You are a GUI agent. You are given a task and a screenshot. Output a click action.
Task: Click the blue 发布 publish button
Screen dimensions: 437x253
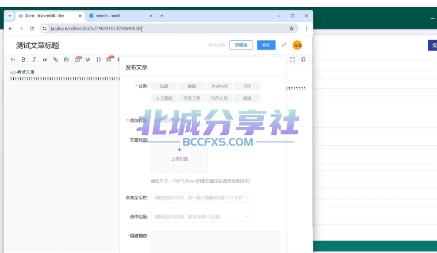tap(266, 45)
